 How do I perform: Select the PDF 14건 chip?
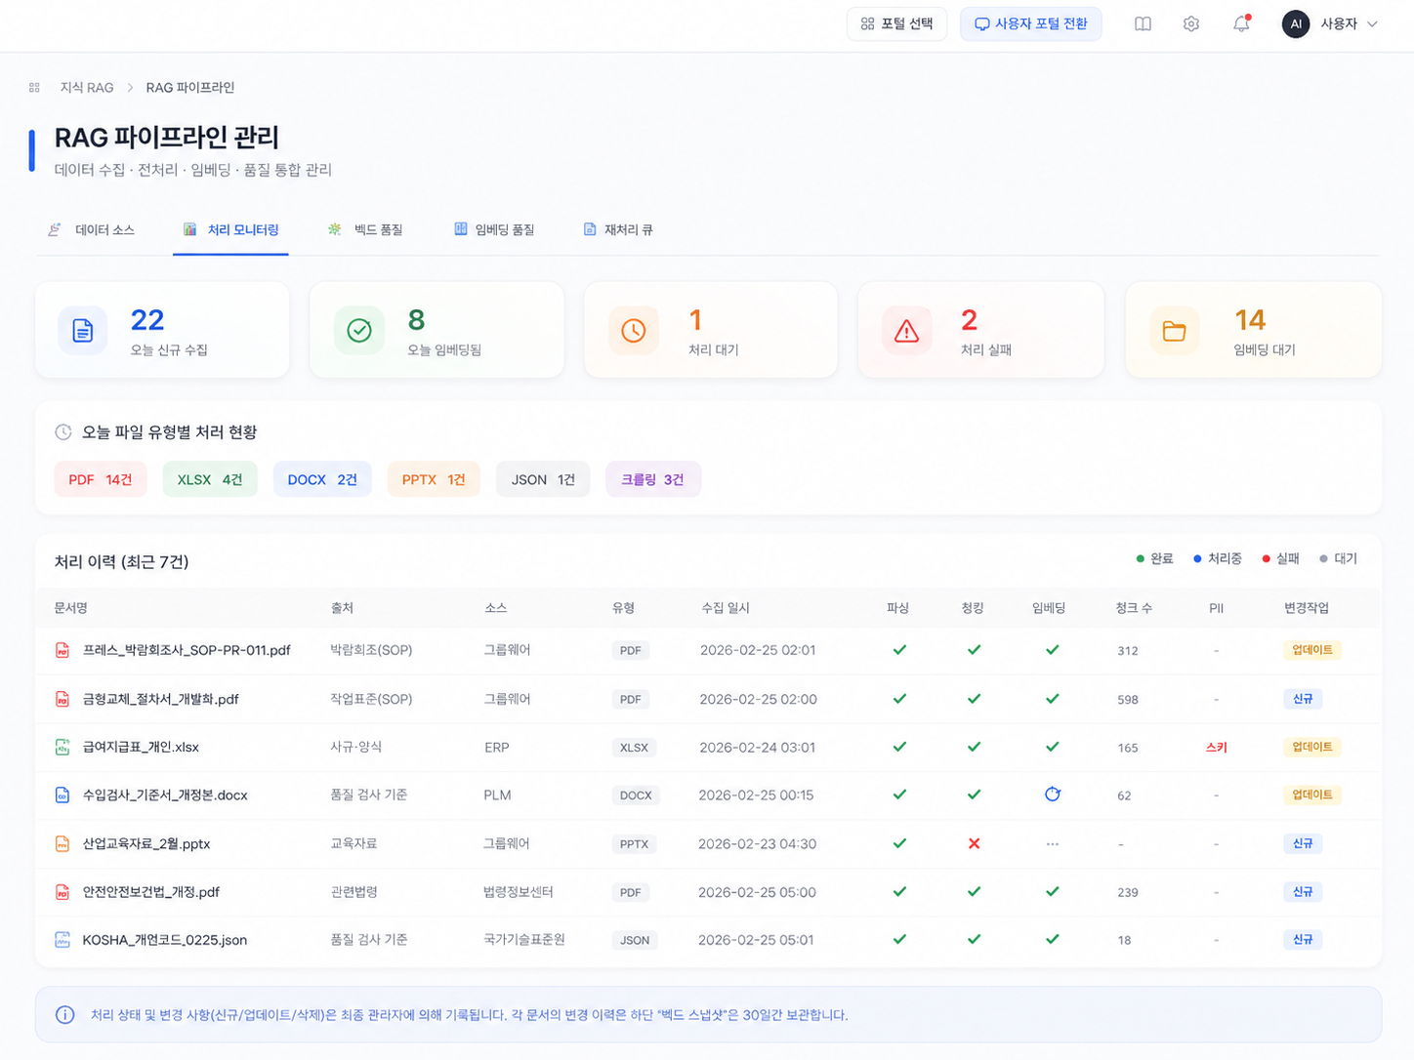(x=101, y=479)
